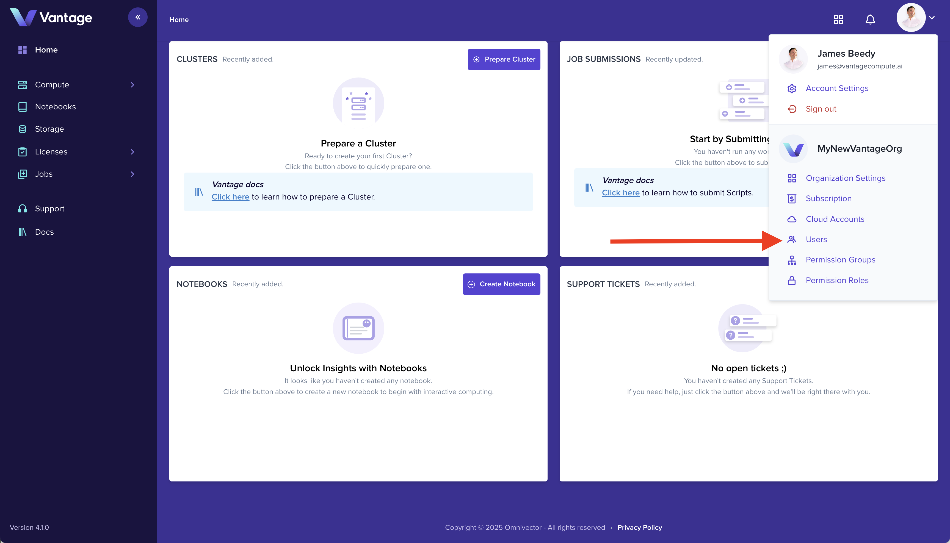Collapse the sidebar with double-chevron button
950x543 pixels.
pyautogui.click(x=138, y=17)
